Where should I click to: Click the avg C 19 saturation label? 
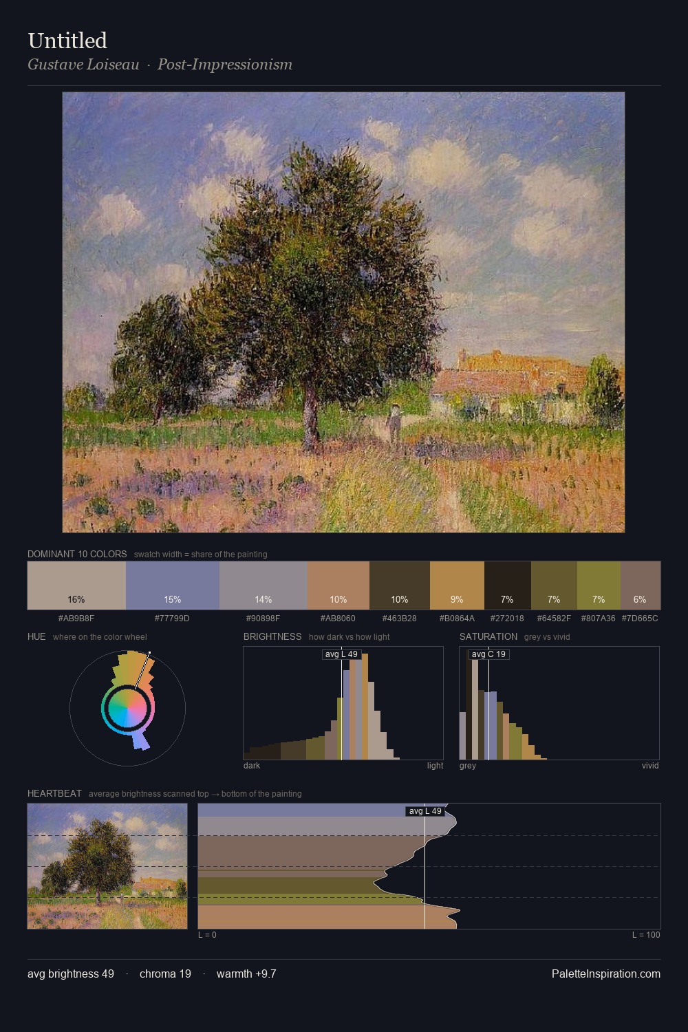click(x=488, y=654)
